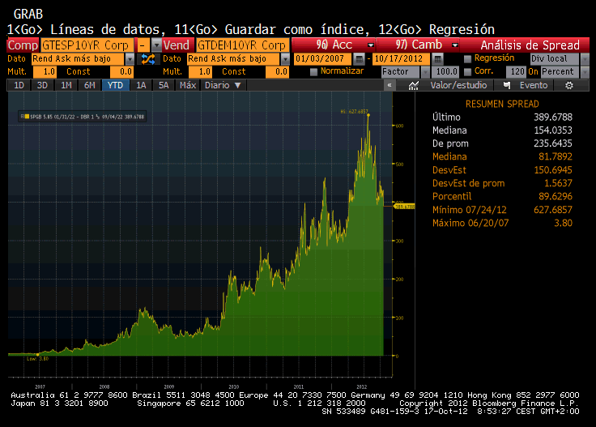596x427 pixels.
Task: Select the 5A period tab
Action: [x=164, y=85]
